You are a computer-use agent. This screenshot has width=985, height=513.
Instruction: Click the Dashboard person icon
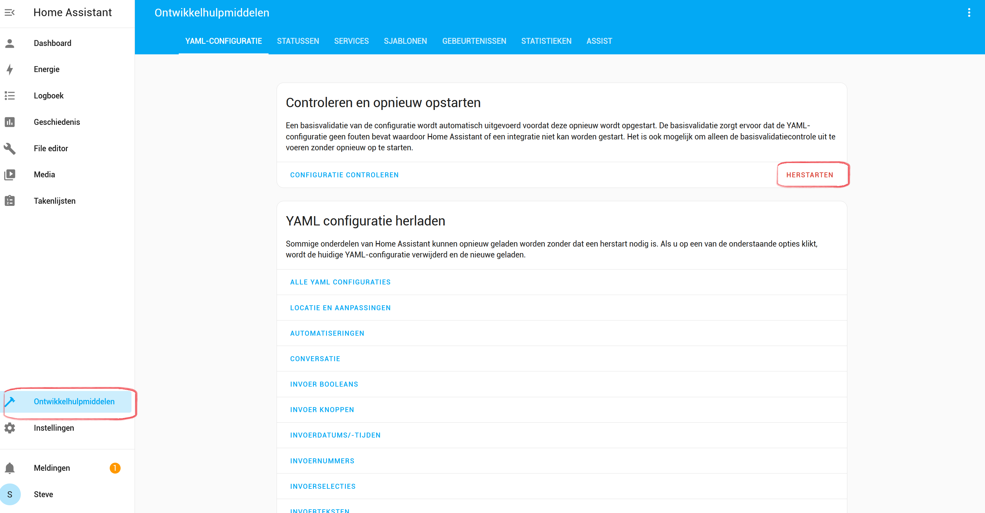pyautogui.click(x=10, y=43)
